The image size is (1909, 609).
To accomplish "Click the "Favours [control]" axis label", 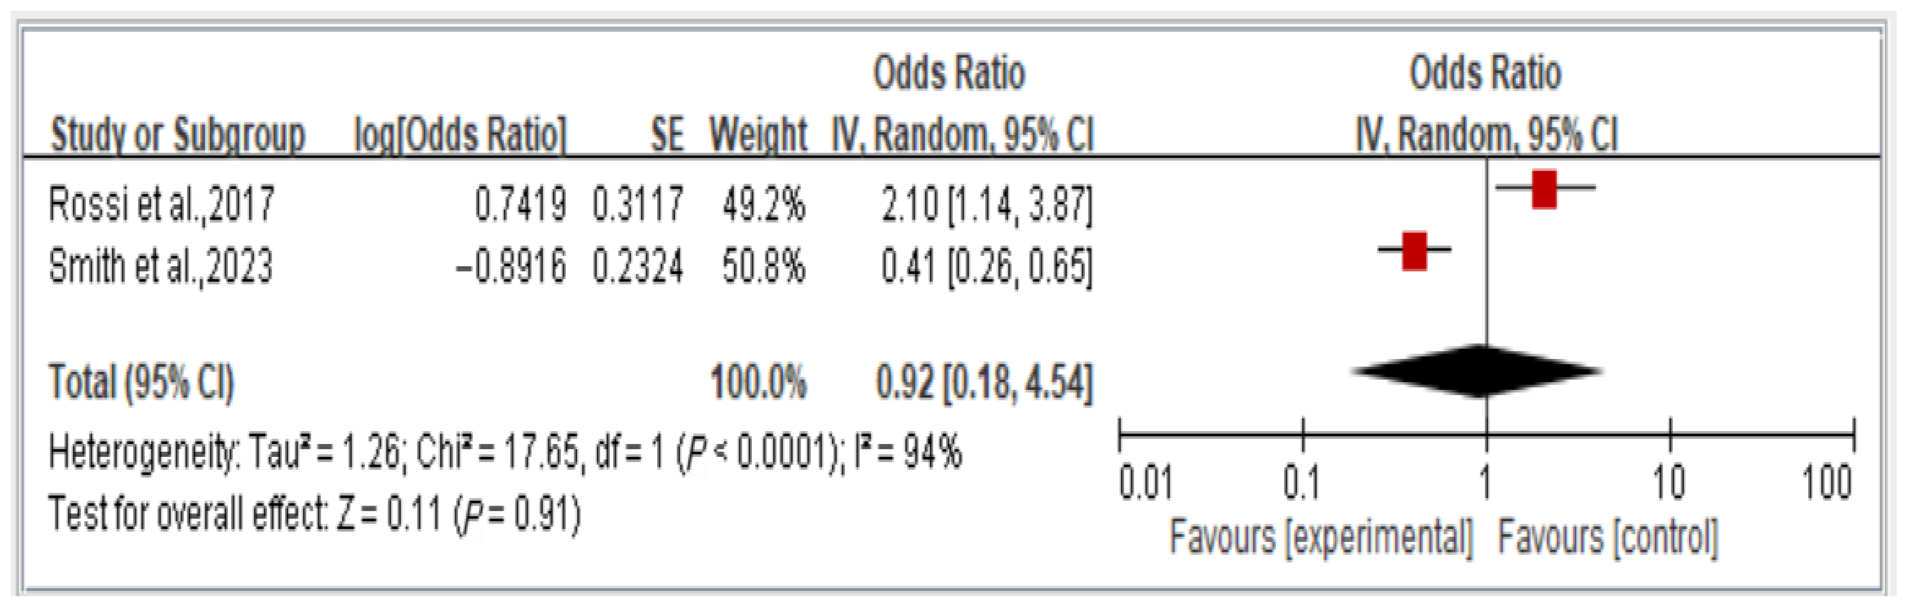I will [1607, 537].
